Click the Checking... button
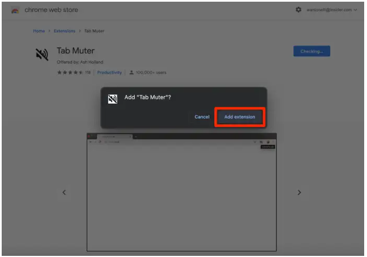Image resolution: width=367 pixels, height=257 pixels. pyautogui.click(x=311, y=51)
